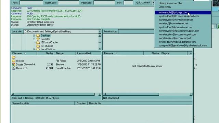
Task: Click the '2 files and 1 directory' status text
Action: [35, 98]
